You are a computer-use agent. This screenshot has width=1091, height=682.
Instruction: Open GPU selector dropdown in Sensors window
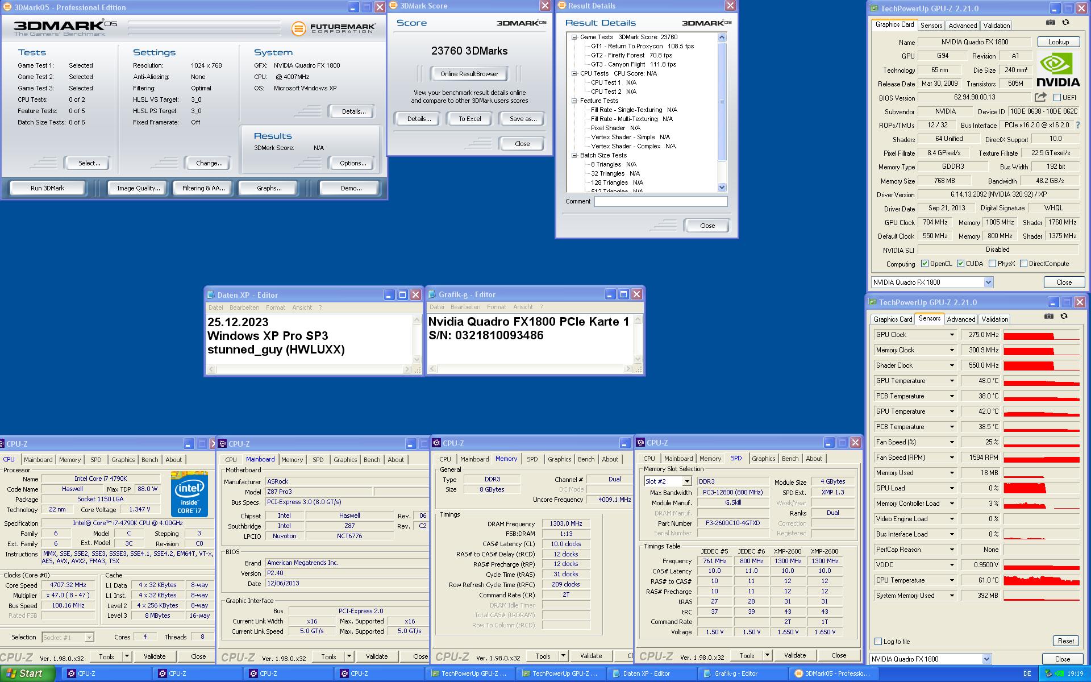pyautogui.click(x=986, y=659)
